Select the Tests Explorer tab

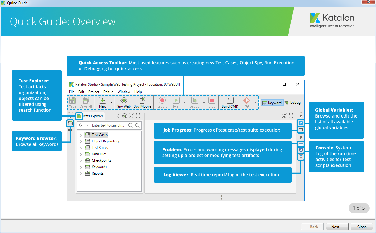(x=90, y=116)
